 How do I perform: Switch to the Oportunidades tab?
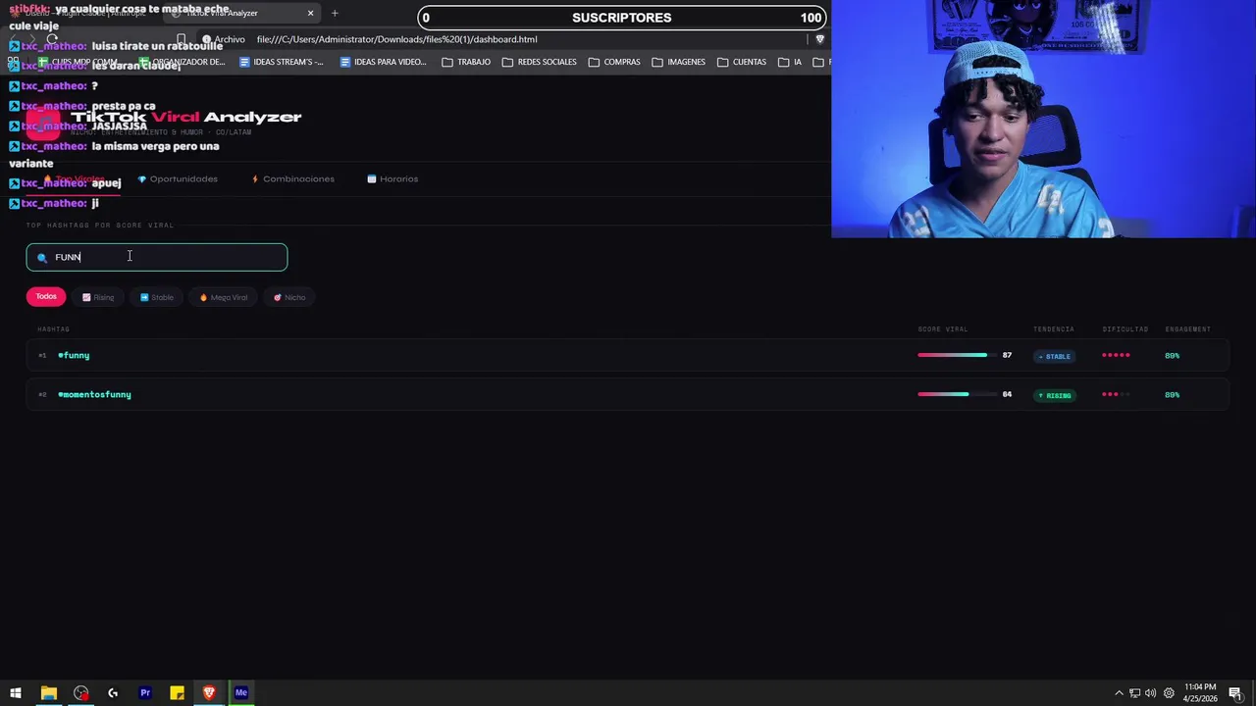178,178
